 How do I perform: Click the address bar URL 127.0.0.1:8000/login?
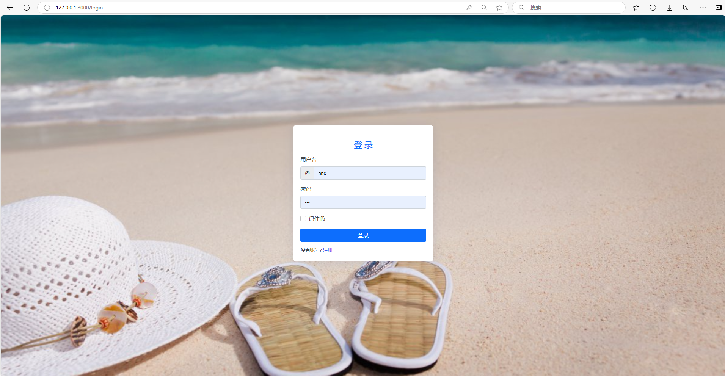click(79, 8)
